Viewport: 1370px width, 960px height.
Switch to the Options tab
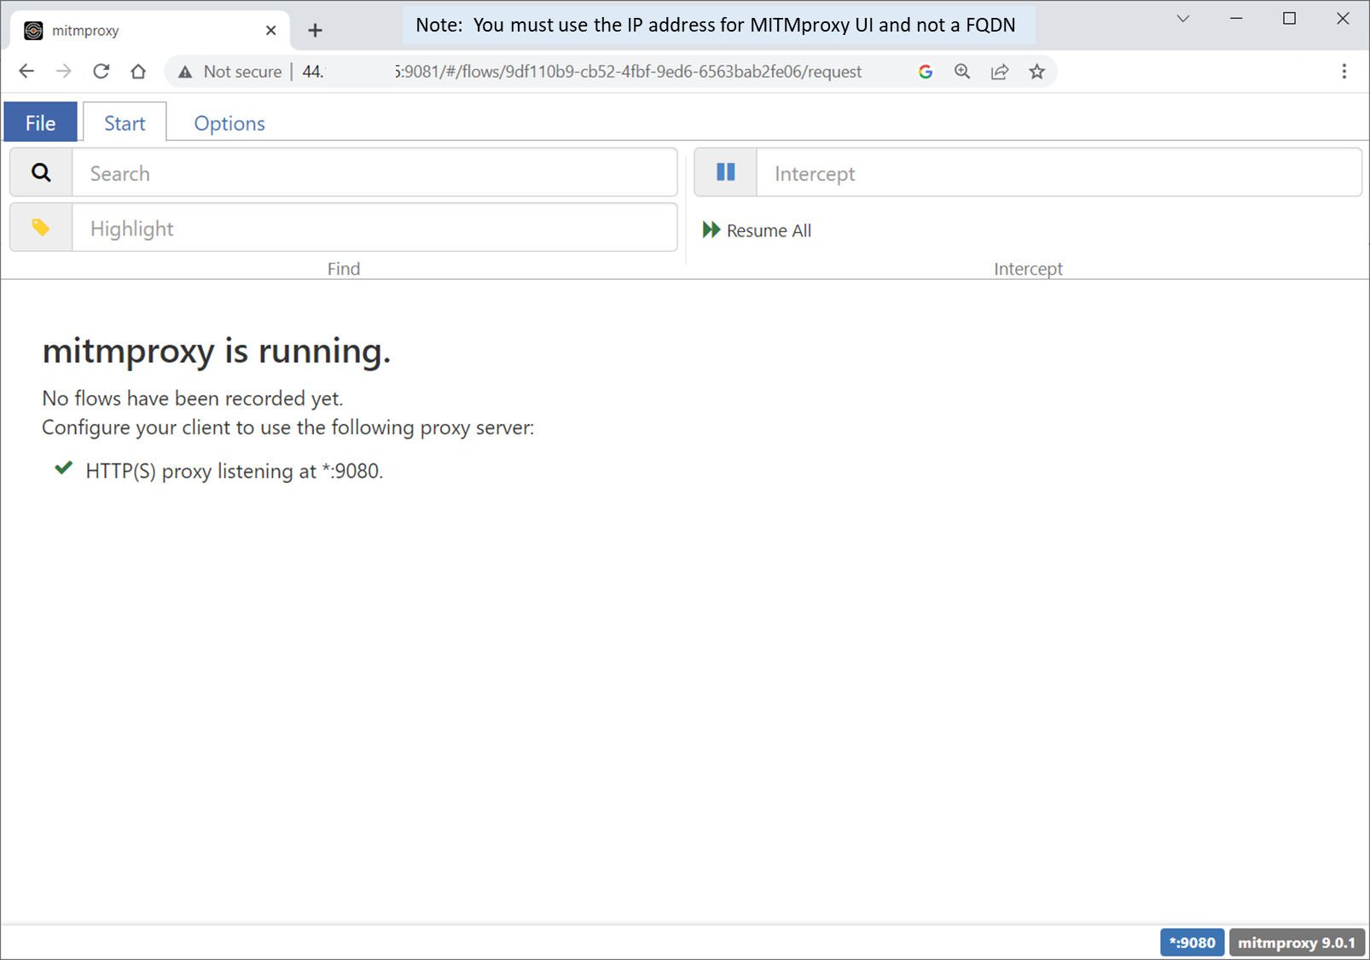229,123
